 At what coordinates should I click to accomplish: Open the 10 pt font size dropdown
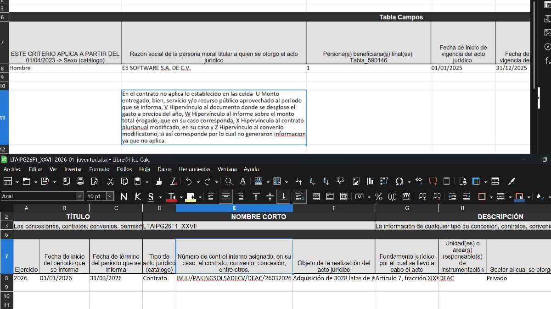[110, 196]
